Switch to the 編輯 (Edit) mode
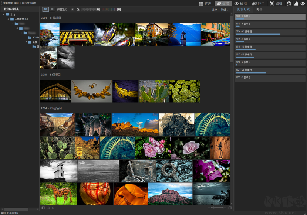This screenshot has height=215, width=307. [276, 3]
